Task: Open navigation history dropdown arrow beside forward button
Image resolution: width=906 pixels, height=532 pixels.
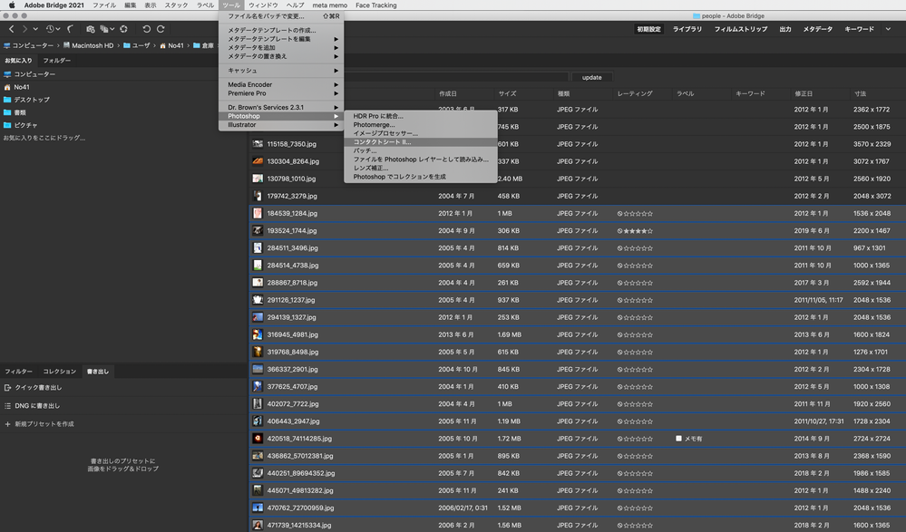Action: coord(36,29)
